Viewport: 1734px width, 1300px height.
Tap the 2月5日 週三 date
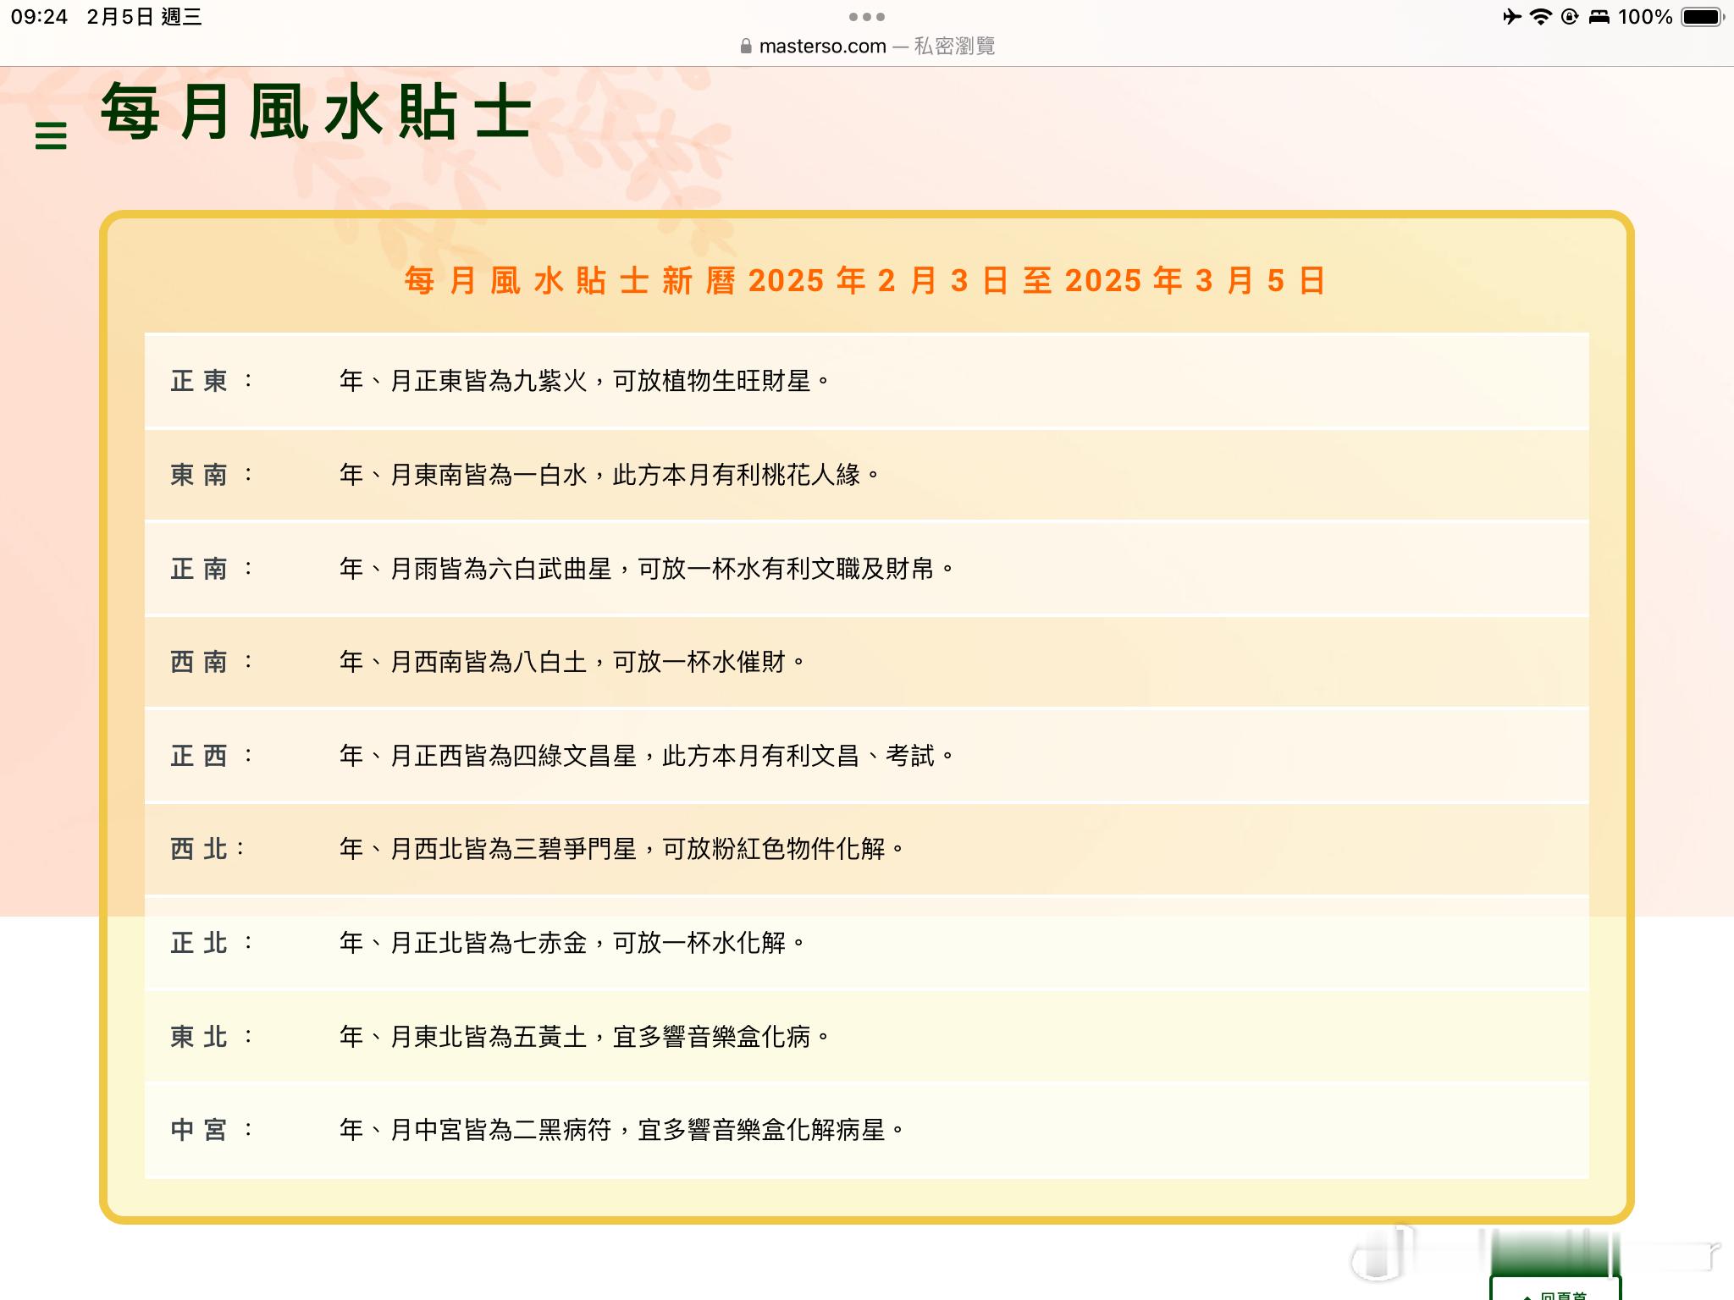(144, 17)
